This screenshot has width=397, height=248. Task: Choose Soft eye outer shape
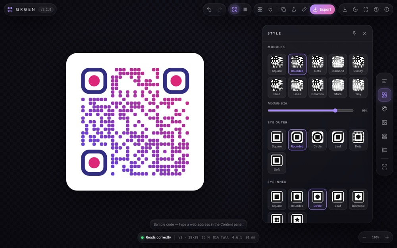277,163
